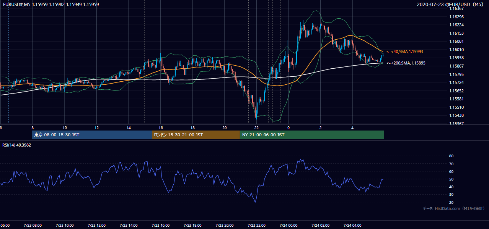Click RSI axis level 20
The image size is (489, 229).
(451, 202)
